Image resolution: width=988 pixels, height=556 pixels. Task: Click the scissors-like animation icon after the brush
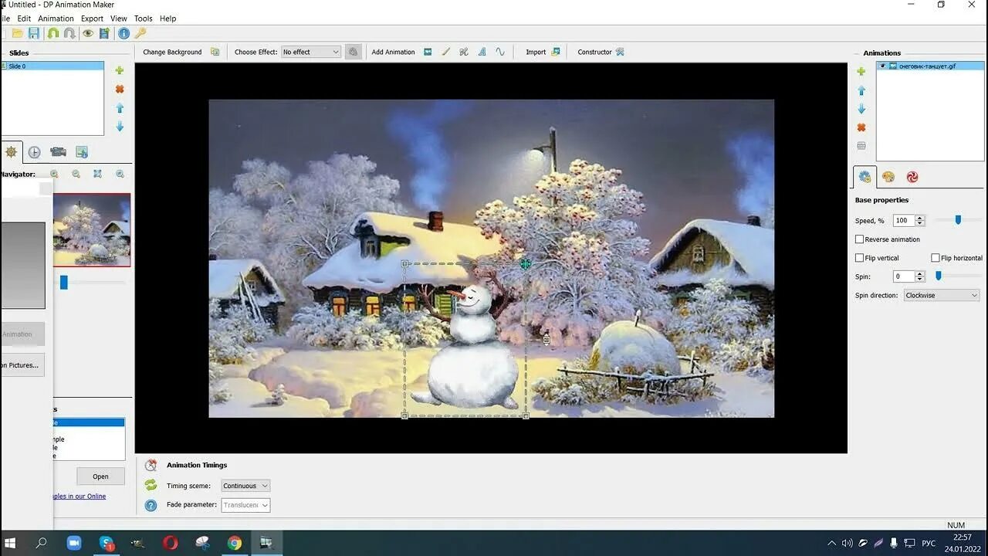click(464, 52)
